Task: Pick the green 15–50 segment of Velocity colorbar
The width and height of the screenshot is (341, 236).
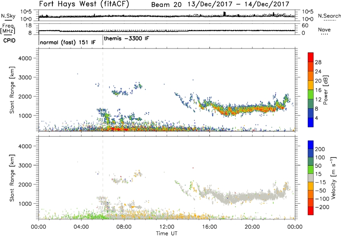Action: [311, 170]
